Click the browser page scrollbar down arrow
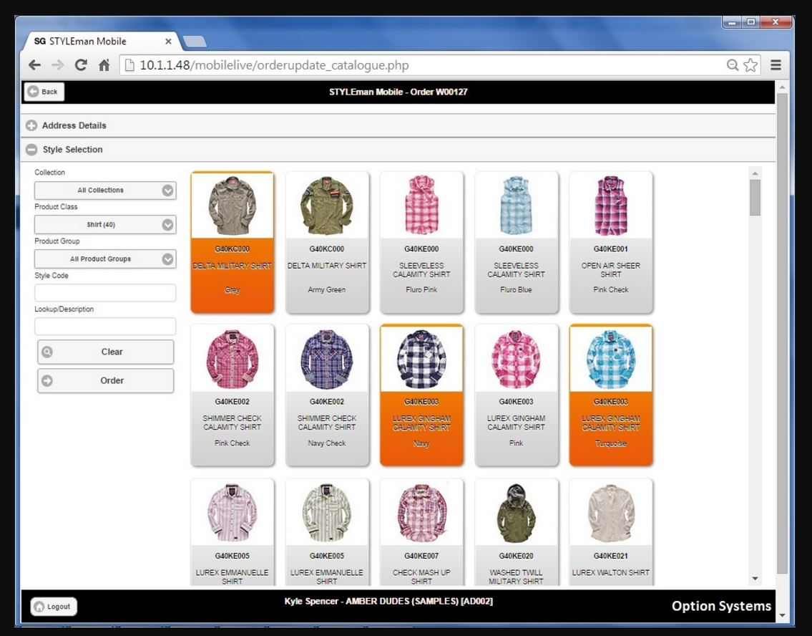This screenshot has height=636, width=812. pyautogui.click(x=782, y=615)
